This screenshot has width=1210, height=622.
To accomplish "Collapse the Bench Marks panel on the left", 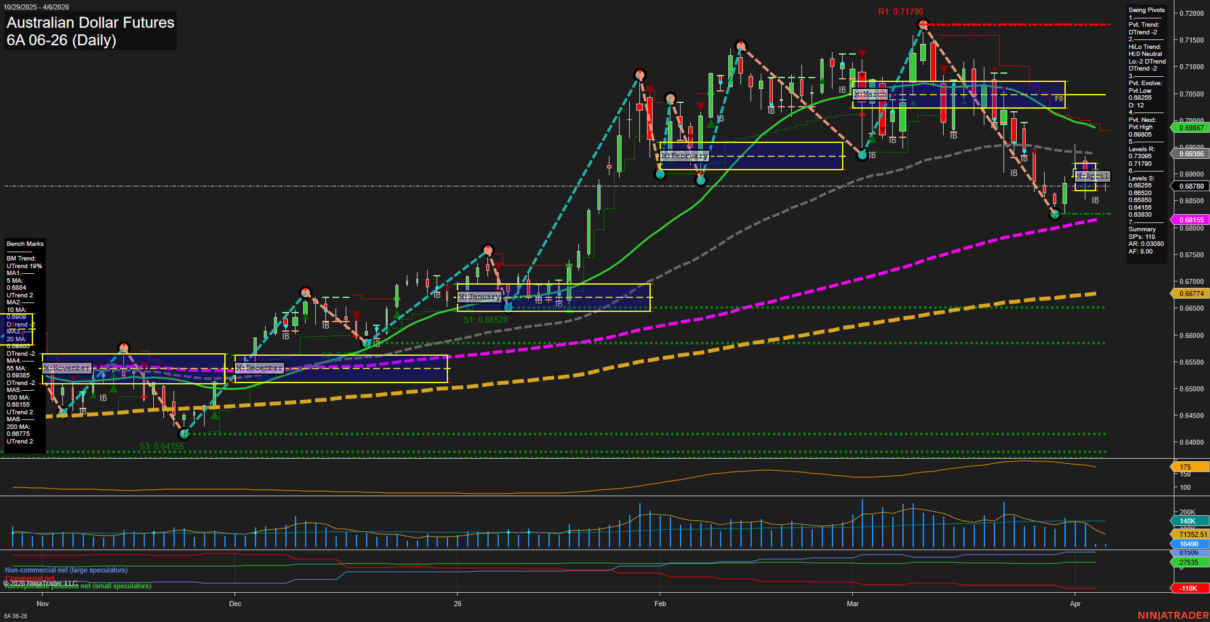I will tap(25, 243).
